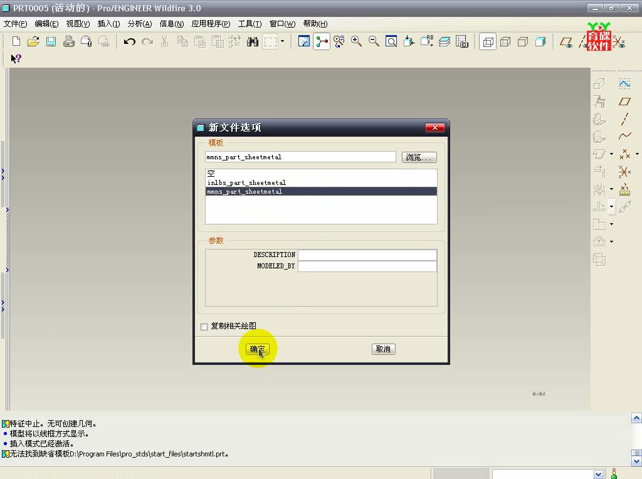Screen dimensions: 642x479
Task: Expand the corner relief tool flyout arrow
Action: 611,224
